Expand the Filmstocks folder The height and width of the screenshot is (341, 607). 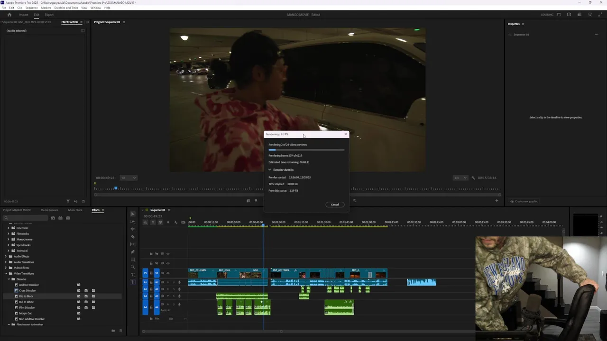point(9,234)
